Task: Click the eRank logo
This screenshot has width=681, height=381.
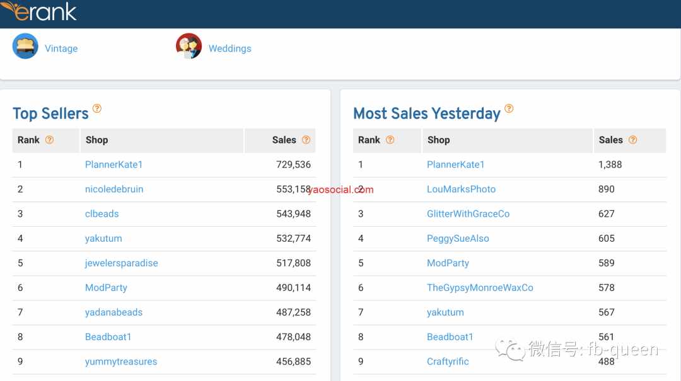Action: coord(38,11)
